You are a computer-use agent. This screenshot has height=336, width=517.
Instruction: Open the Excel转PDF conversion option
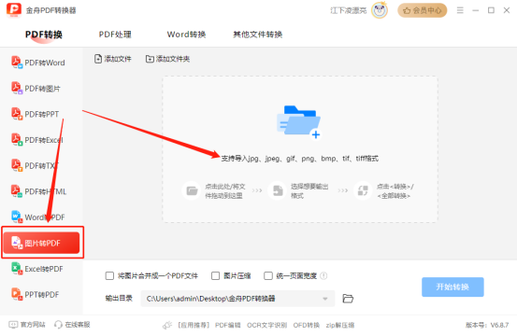37,269
